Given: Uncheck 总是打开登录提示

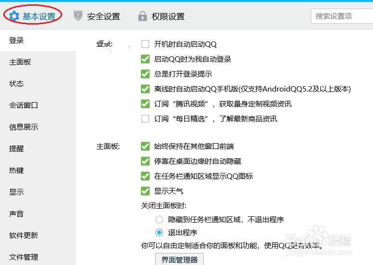Looking at the screenshot, I should click(145, 74).
